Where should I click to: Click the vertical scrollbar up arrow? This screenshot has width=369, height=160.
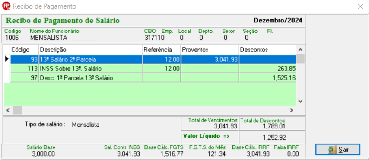(x=300, y=50)
